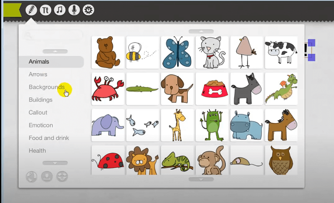Select the Buildings category

point(41,100)
